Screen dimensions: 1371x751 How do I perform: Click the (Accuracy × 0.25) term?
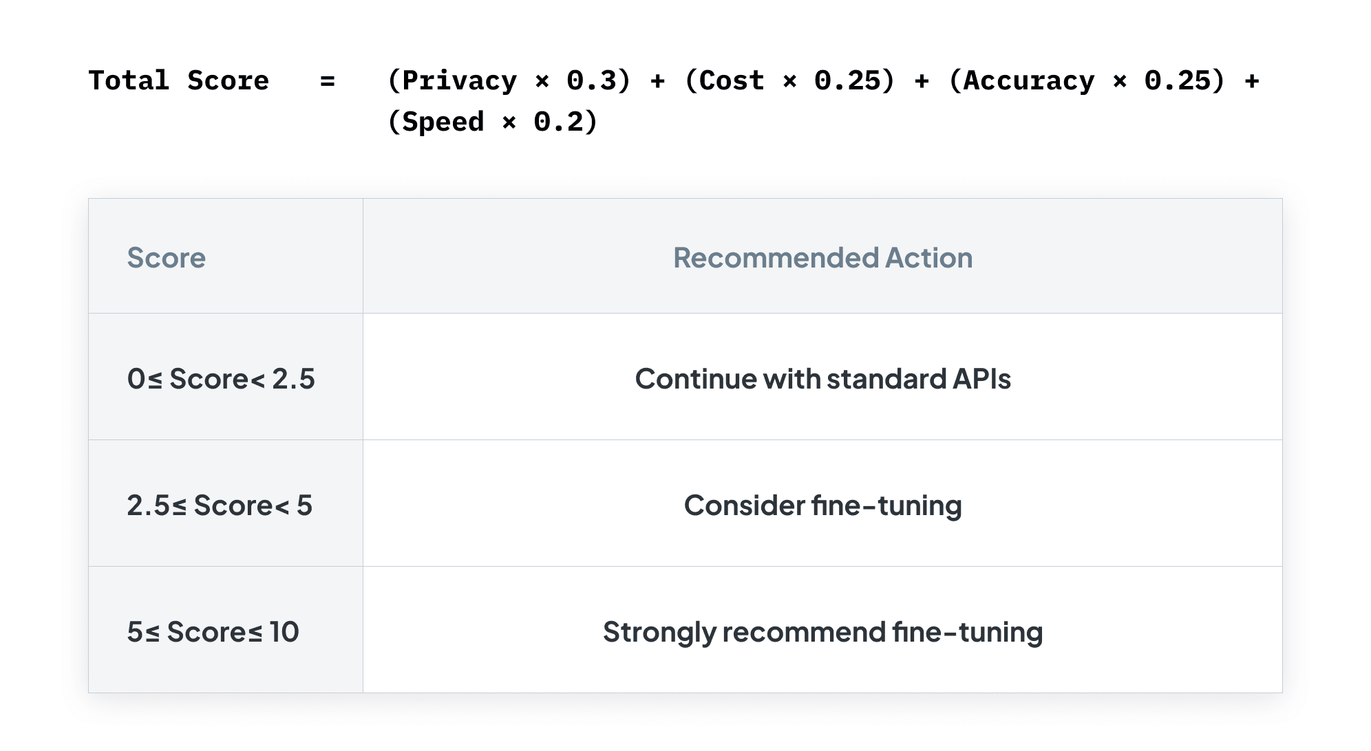[1087, 81]
